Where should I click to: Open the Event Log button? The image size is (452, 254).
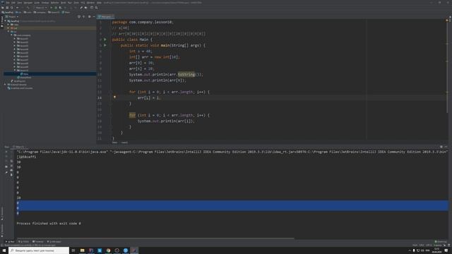[441, 241]
